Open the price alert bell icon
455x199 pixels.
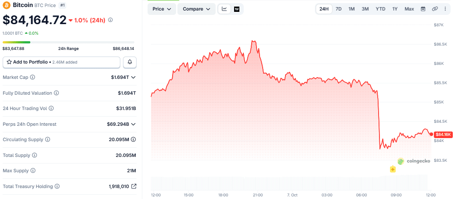[130, 62]
